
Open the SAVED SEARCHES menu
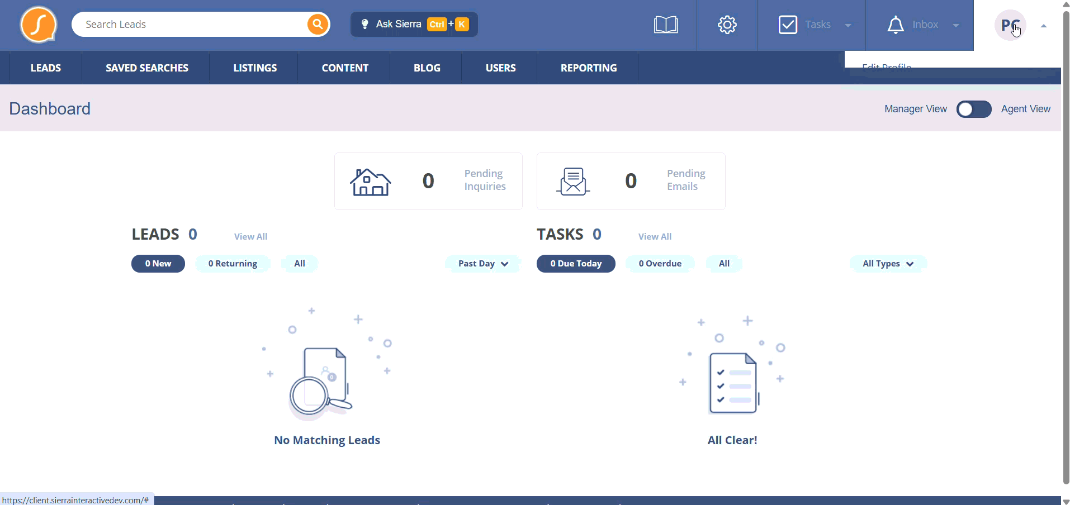[x=147, y=68]
